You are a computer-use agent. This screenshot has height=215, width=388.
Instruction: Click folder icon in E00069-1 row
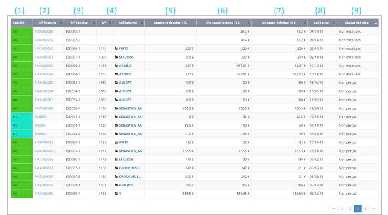[x=116, y=193]
